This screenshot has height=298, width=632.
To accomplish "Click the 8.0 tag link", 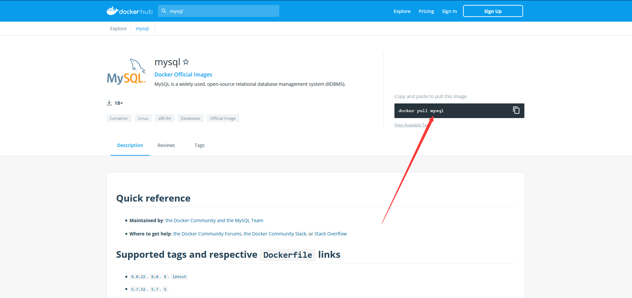I will click(155, 277).
